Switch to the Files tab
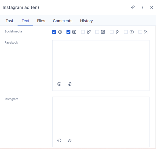The image size is (156, 149). [x=41, y=21]
